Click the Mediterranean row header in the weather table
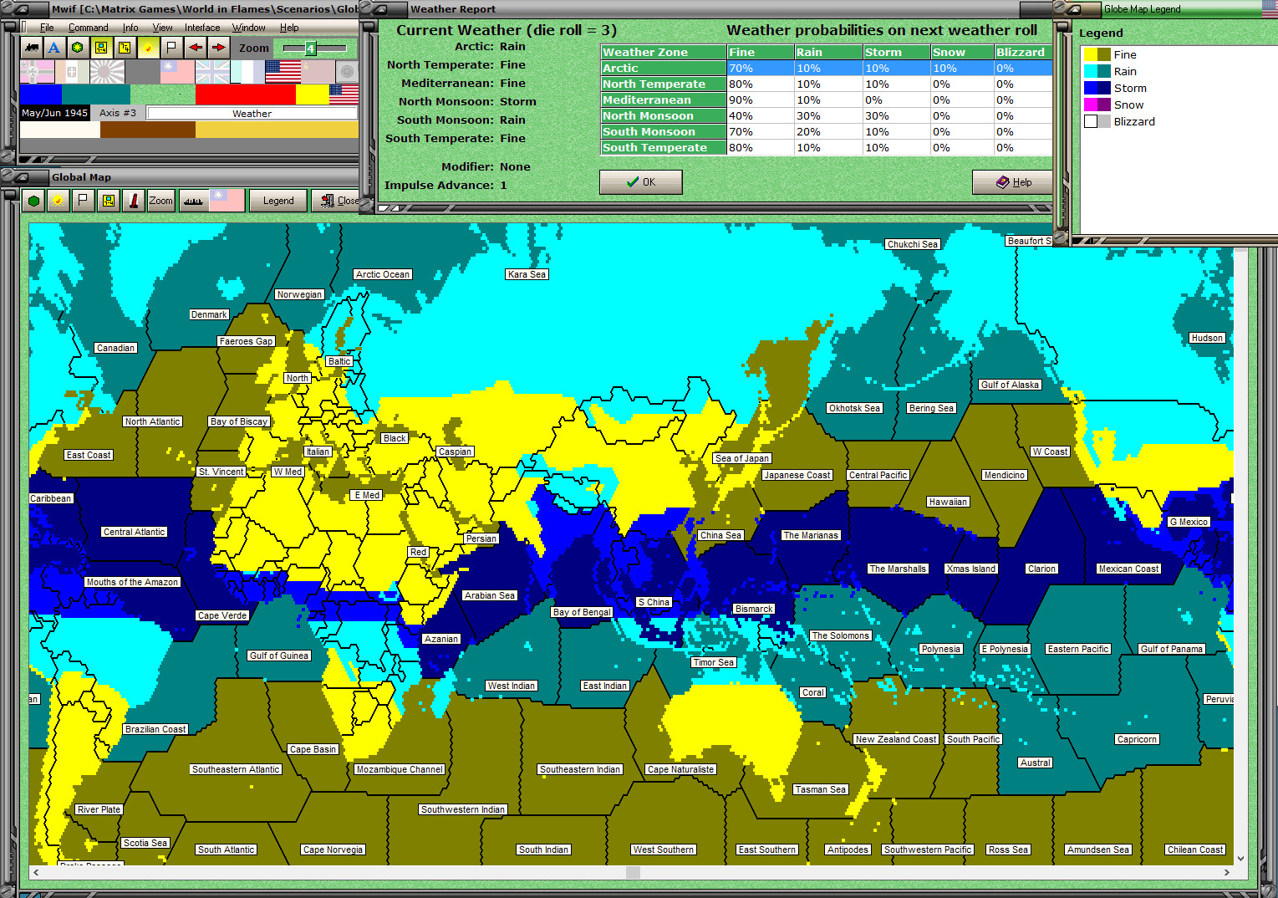1278x898 pixels. (x=663, y=100)
